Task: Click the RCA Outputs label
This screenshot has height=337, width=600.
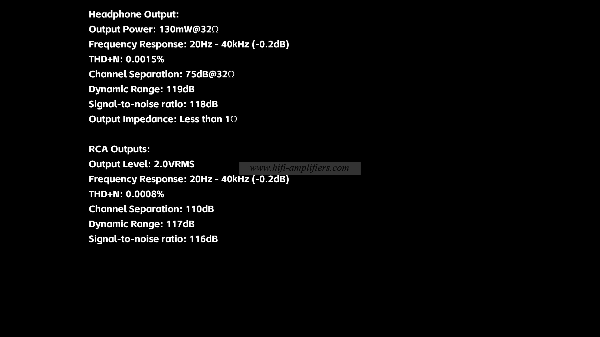Action: 119,149
